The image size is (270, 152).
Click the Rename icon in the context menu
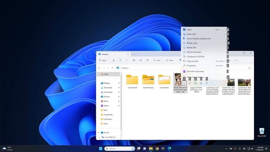[x=195, y=83]
